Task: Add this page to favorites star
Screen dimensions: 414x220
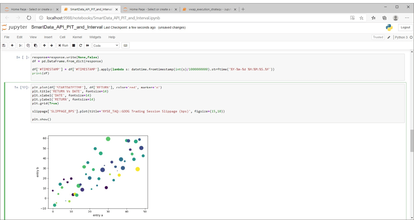Action: [x=361, y=18]
